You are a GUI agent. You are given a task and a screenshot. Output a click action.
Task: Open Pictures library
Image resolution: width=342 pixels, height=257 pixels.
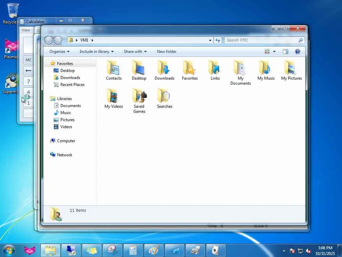click(x=67, y=120)
